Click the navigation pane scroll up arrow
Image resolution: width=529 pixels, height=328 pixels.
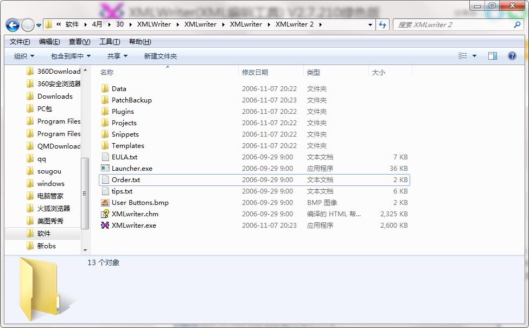point(85,70)
